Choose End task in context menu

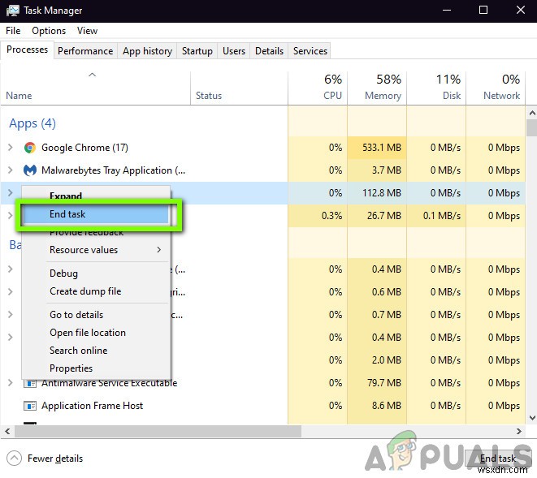coord(96,214)
